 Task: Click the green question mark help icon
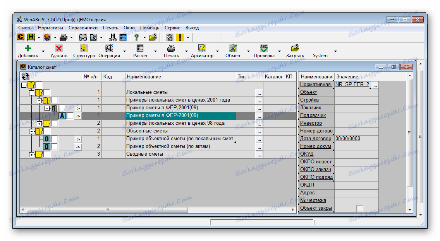pos(136,37)
